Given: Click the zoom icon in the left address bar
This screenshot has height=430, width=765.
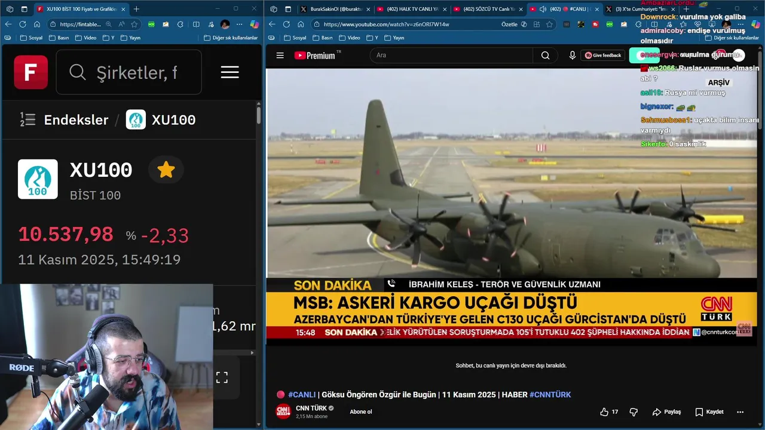Looking at the screenshot, I should 109,24.
